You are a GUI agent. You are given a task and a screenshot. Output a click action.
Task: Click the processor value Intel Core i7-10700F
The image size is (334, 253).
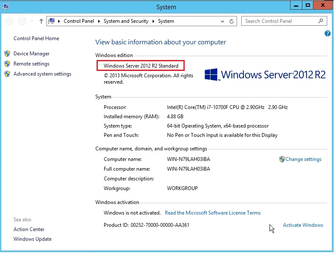coord(227,107)
